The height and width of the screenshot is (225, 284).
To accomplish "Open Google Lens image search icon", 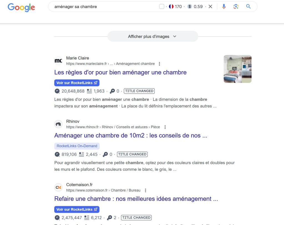I will click(x=236, y=7).
